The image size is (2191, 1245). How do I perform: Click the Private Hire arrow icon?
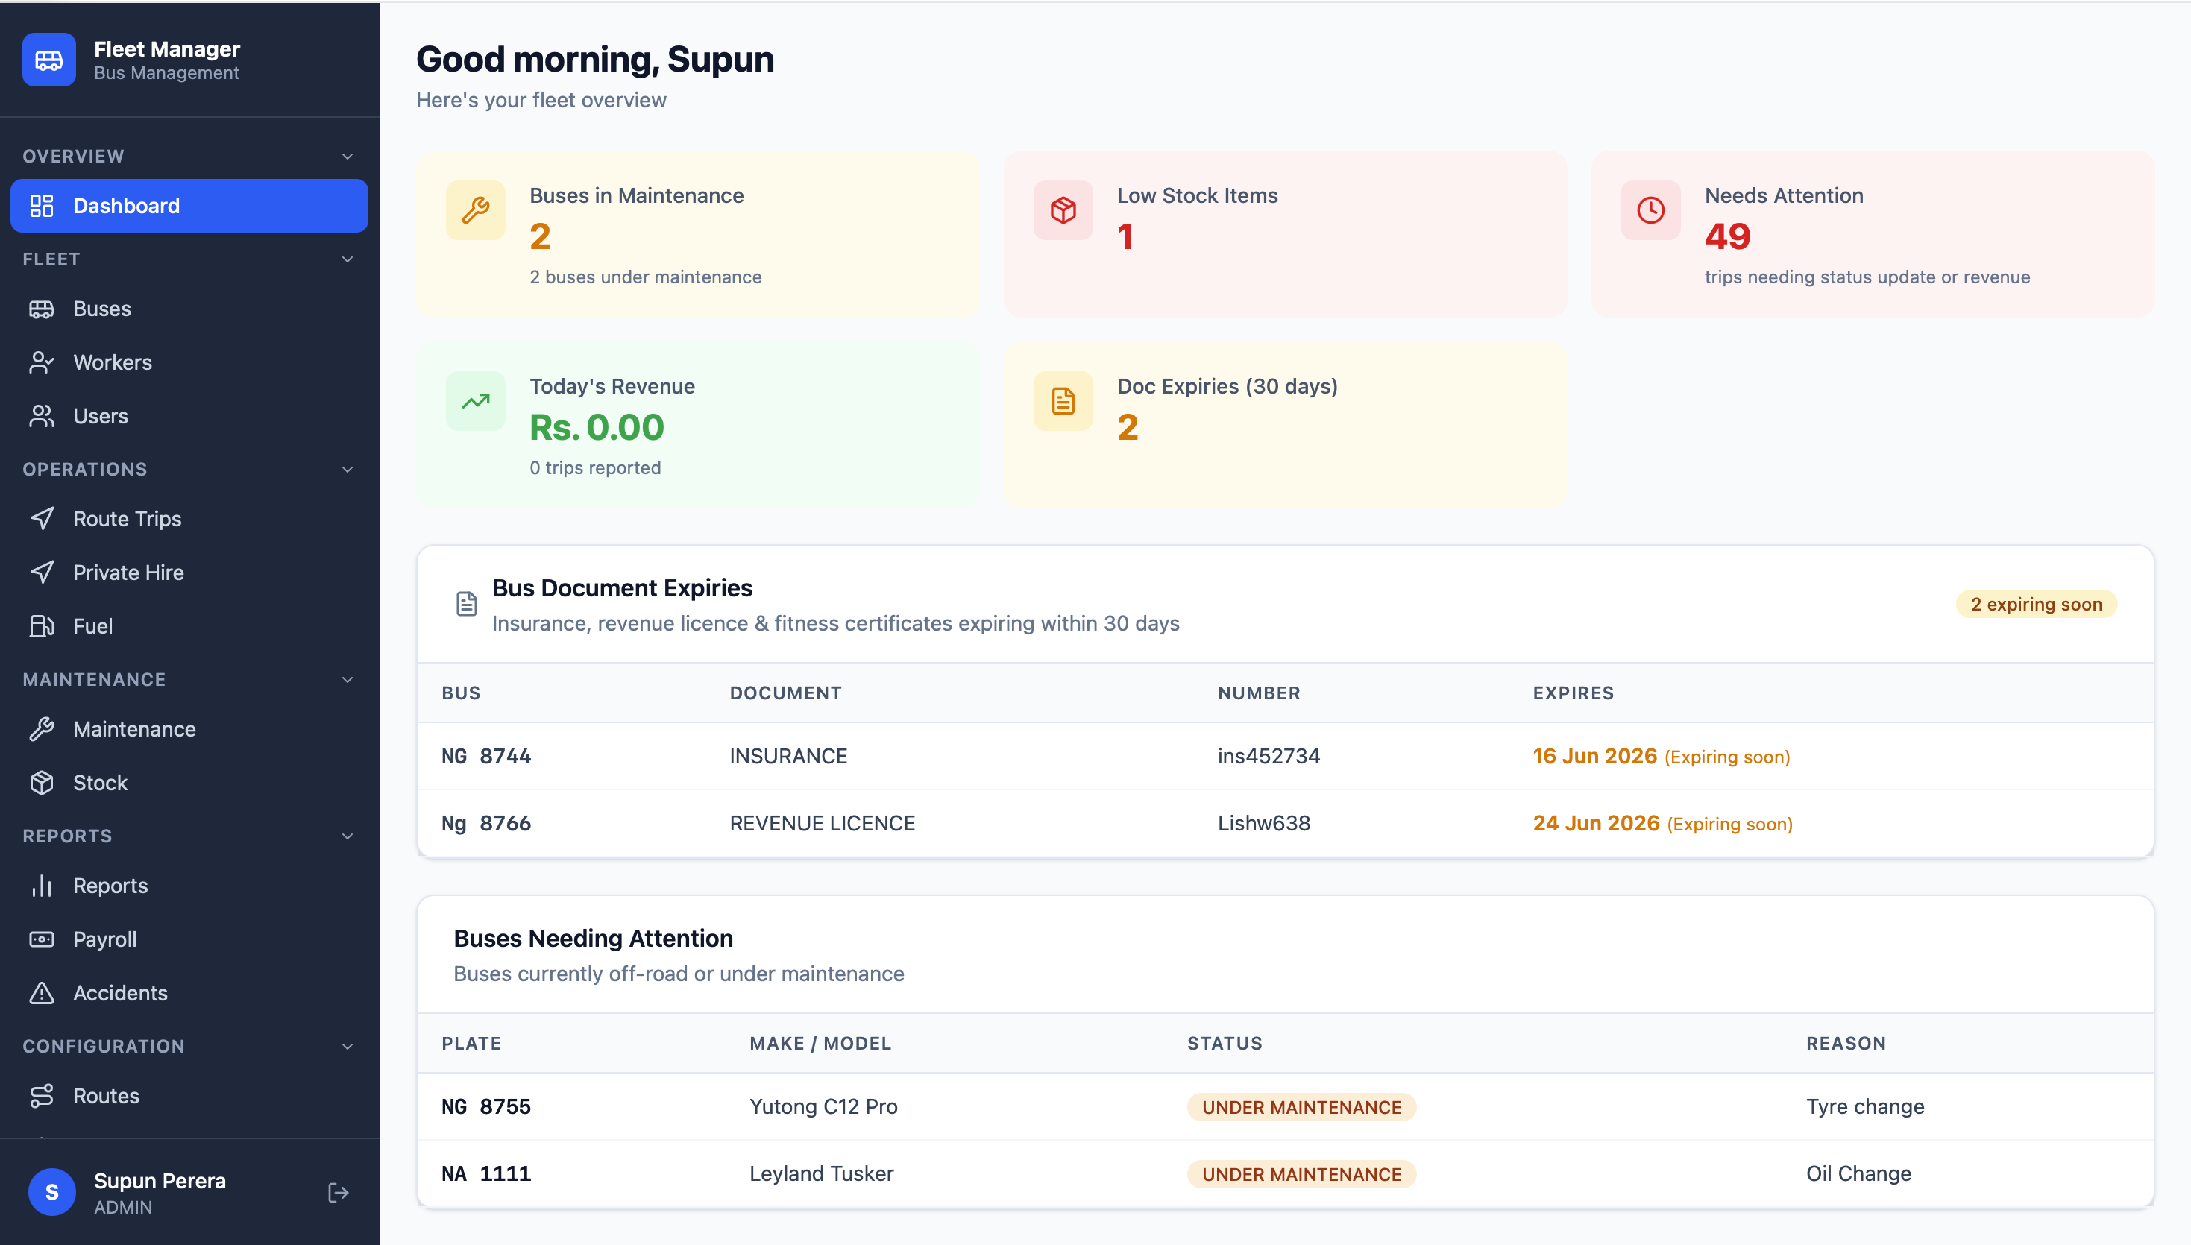click(x=41, y=573)
